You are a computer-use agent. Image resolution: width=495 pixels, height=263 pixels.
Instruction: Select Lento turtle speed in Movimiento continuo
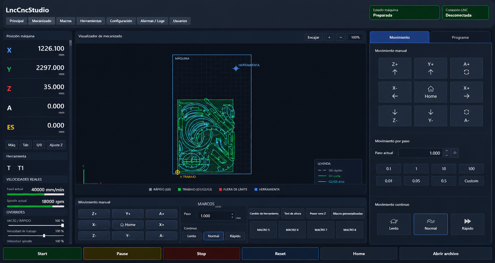tap(394, 224)
